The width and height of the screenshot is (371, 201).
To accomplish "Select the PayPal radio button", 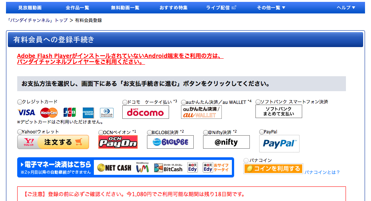I will tap(262, 132).
